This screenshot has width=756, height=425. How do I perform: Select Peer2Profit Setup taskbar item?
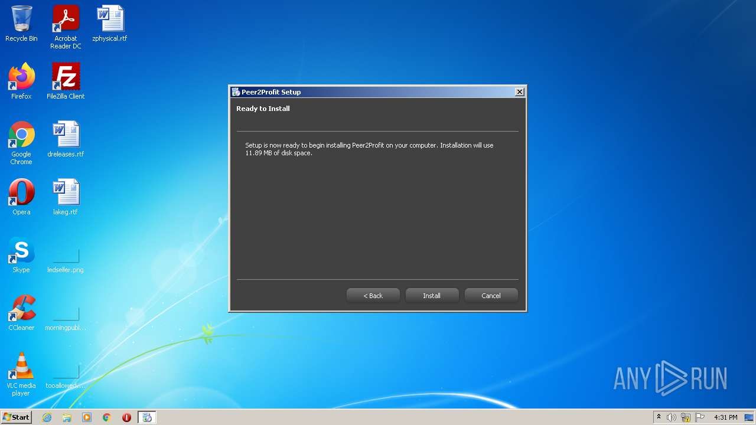coord(147,417)
